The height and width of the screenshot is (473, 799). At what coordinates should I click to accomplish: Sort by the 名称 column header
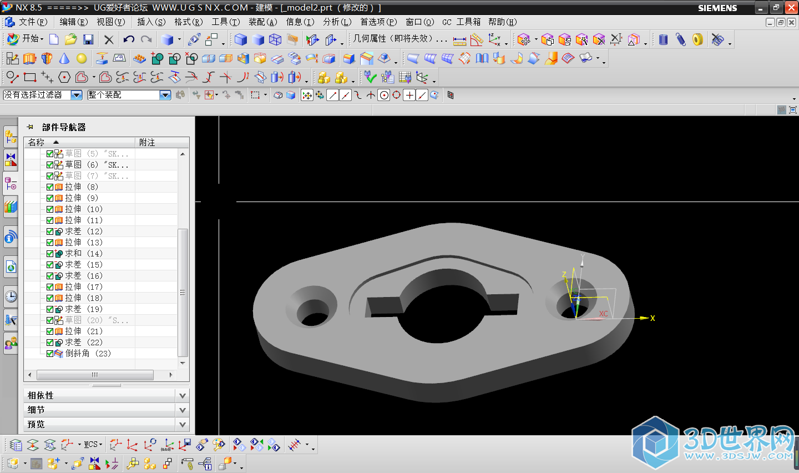point(79,142)
